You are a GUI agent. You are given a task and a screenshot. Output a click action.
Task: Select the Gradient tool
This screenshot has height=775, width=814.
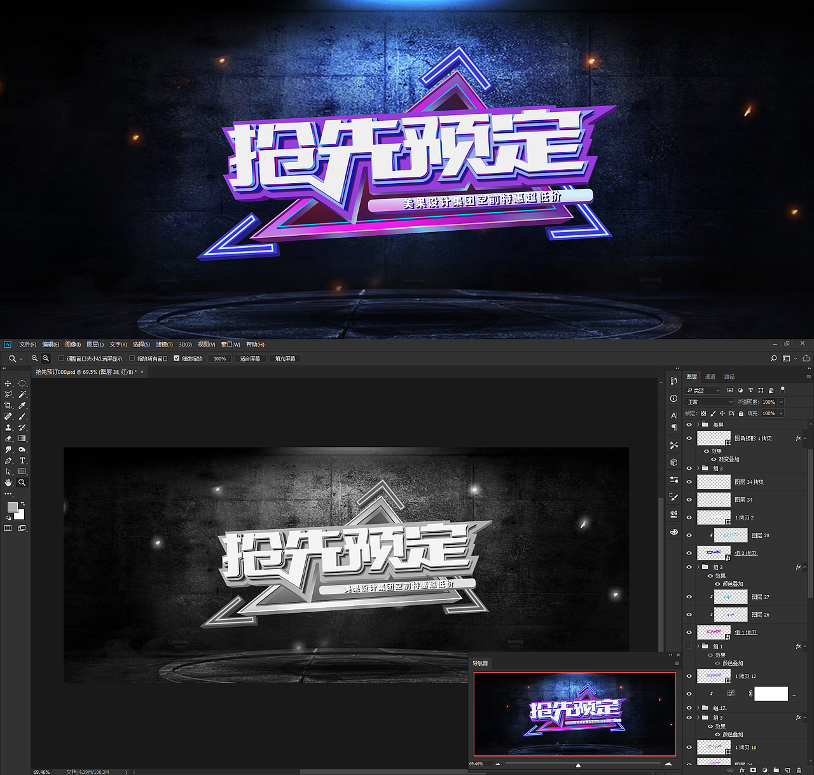pos(22,439)
